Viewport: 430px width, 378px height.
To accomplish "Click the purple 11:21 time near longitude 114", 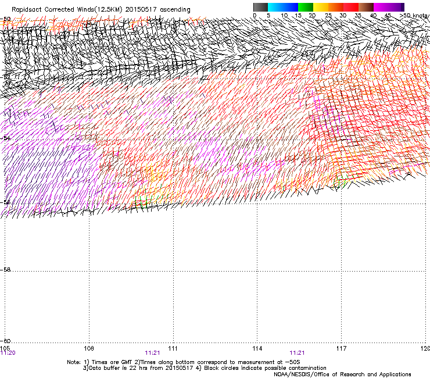I will coord(297,353).
